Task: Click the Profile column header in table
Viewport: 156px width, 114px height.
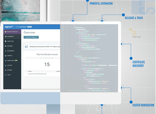Action: pyautogui.click(x=30, y=71)
